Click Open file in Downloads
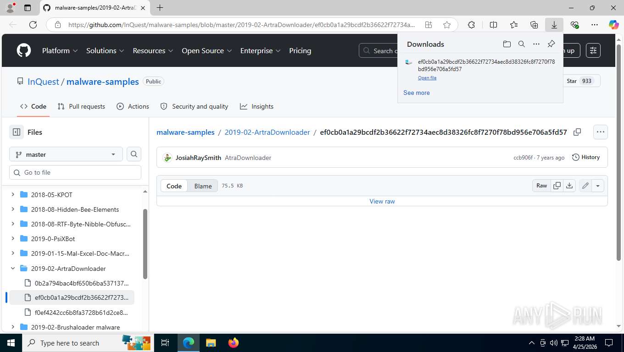The height and width of the screenshot is (352, 624). (427, 78)
